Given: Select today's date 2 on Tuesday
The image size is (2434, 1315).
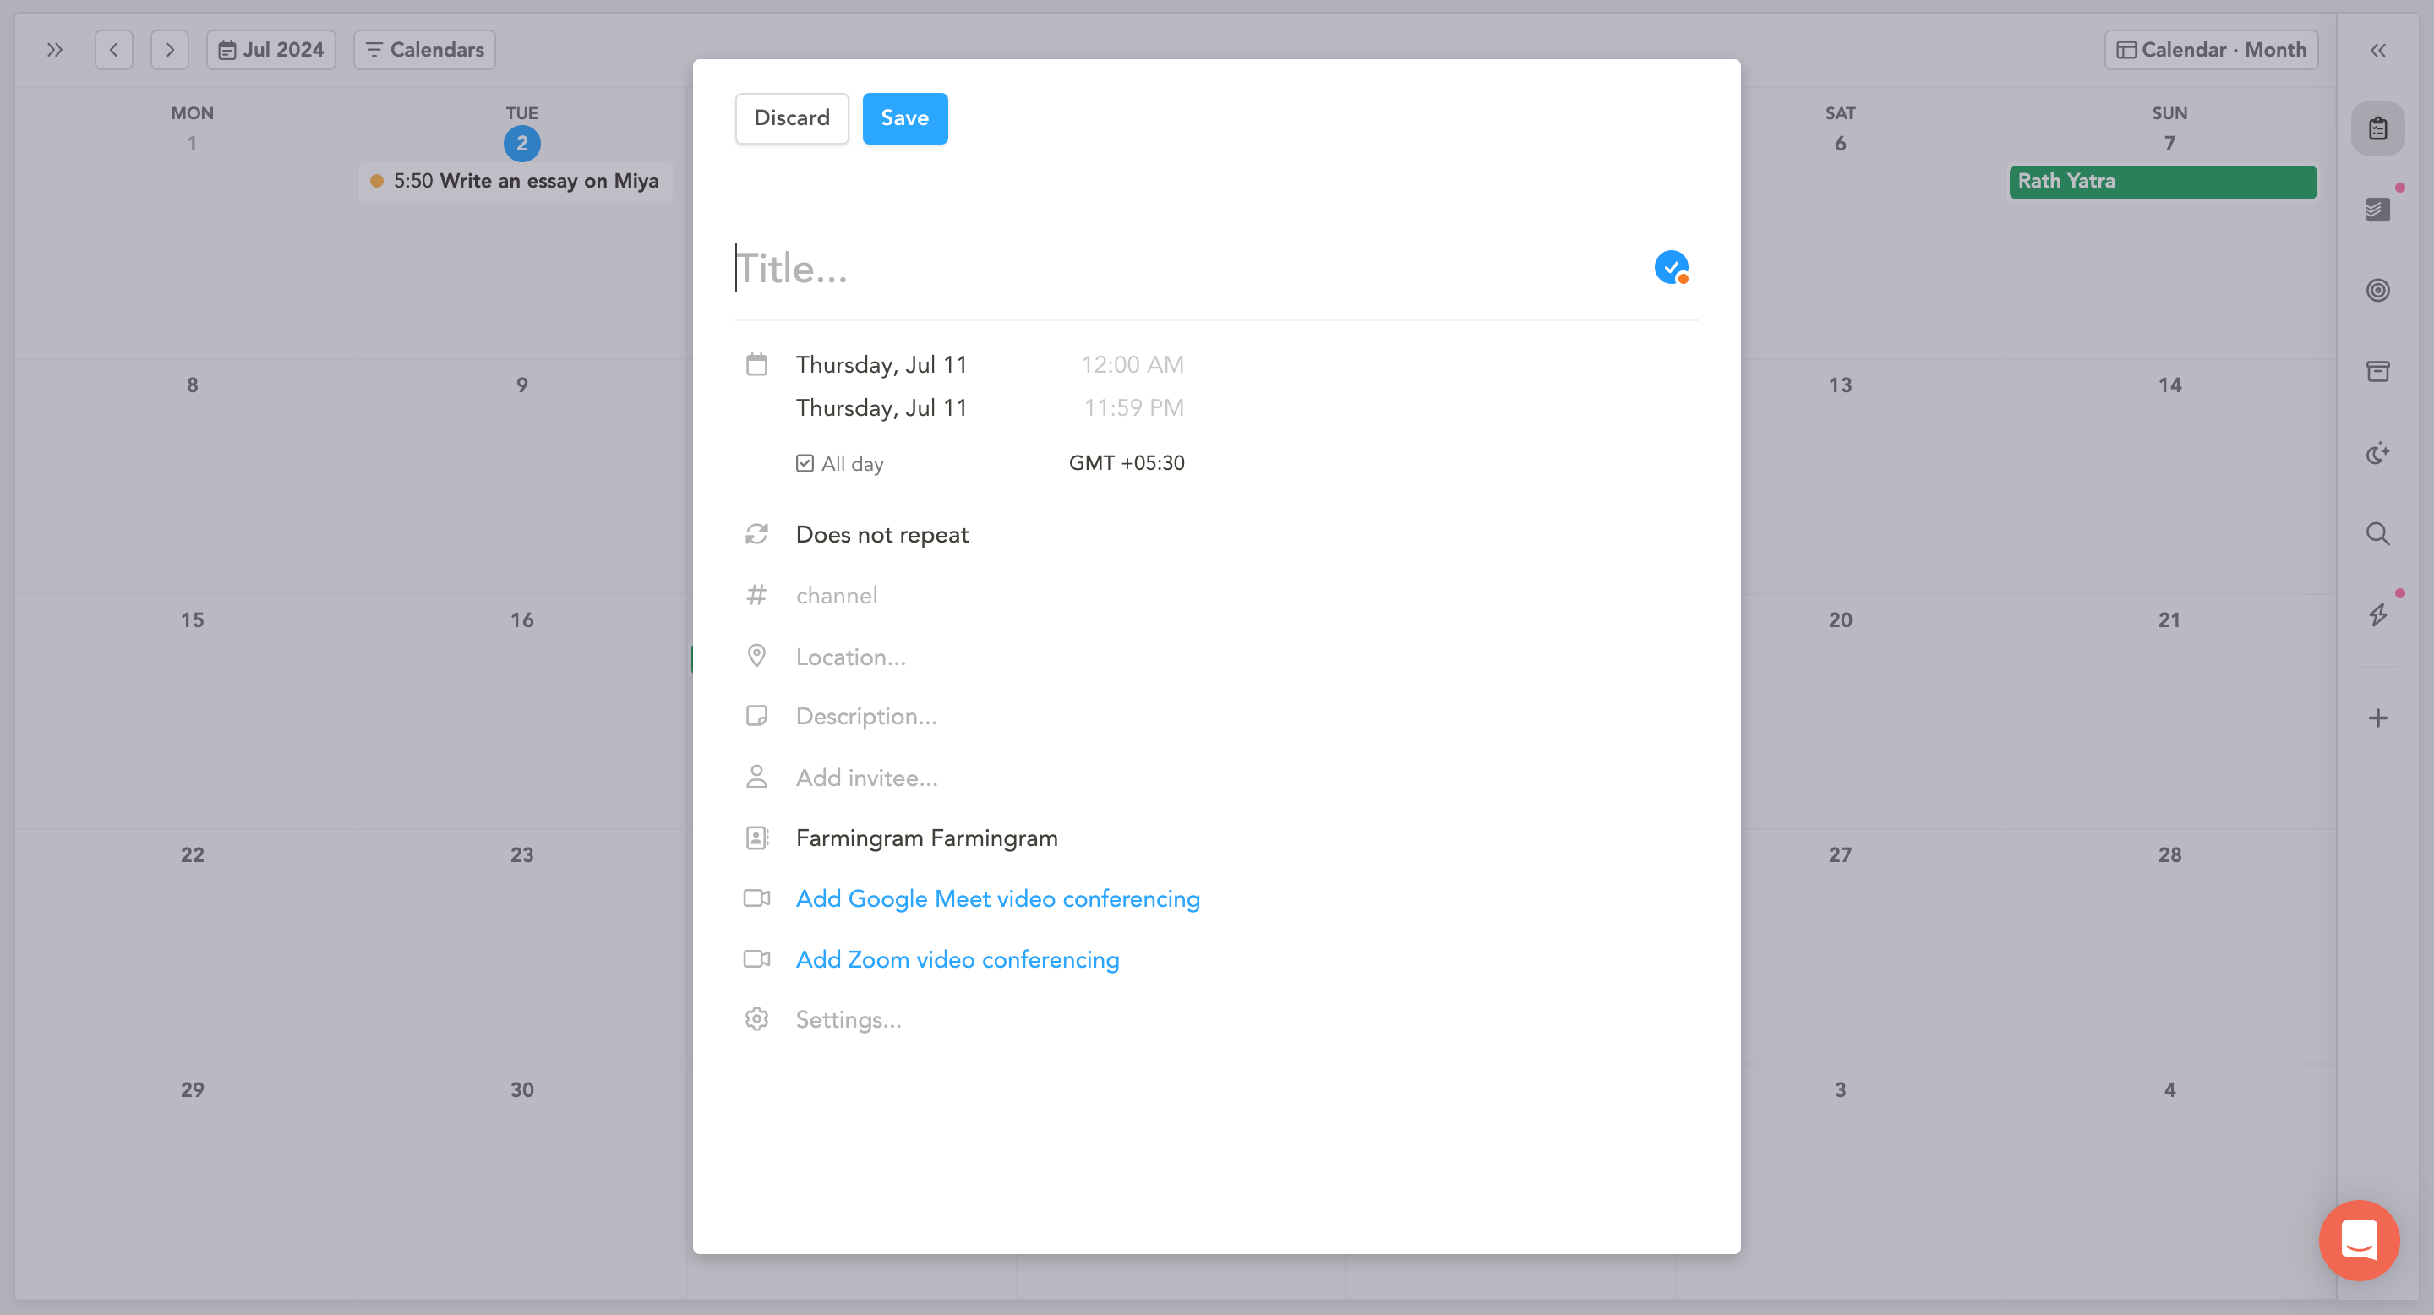Looking at the screenshot, I should click(x=521, y=144).
